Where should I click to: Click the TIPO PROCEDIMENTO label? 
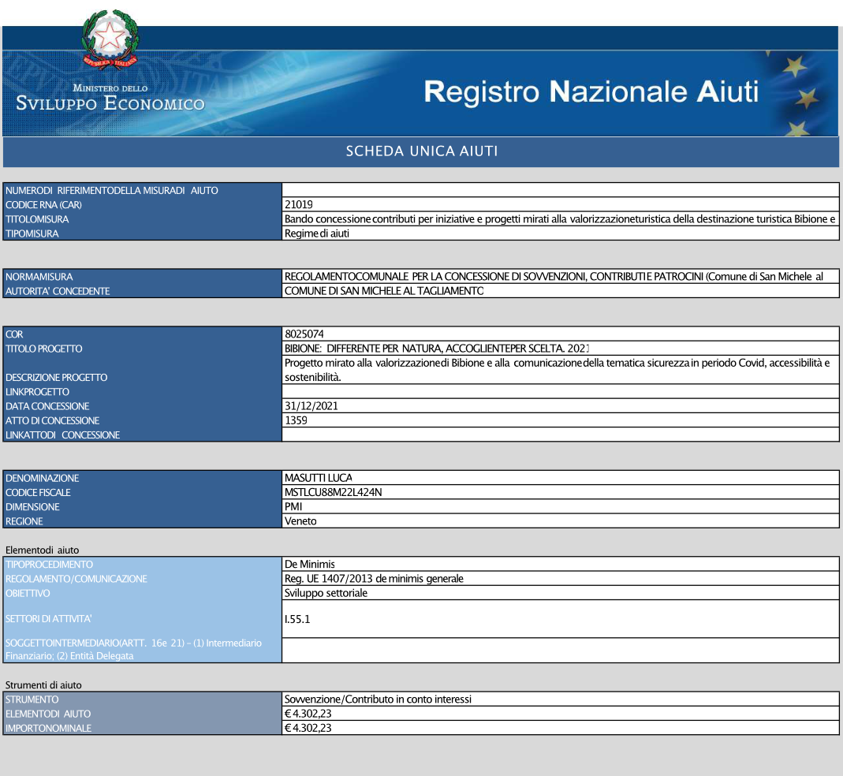pos(49,565)
